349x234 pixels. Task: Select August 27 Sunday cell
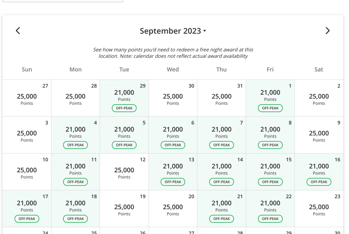tap(27, 98)
